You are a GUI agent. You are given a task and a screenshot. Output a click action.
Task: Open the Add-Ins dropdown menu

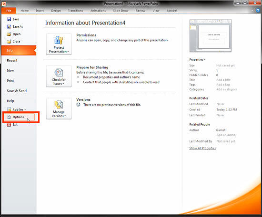pos(16,109)
